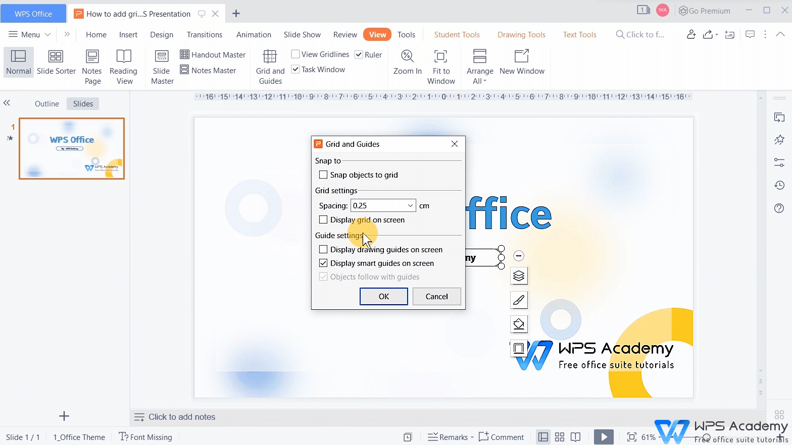
Task: Collapse the slide panel with double chevron
Action: pos(7,103)
